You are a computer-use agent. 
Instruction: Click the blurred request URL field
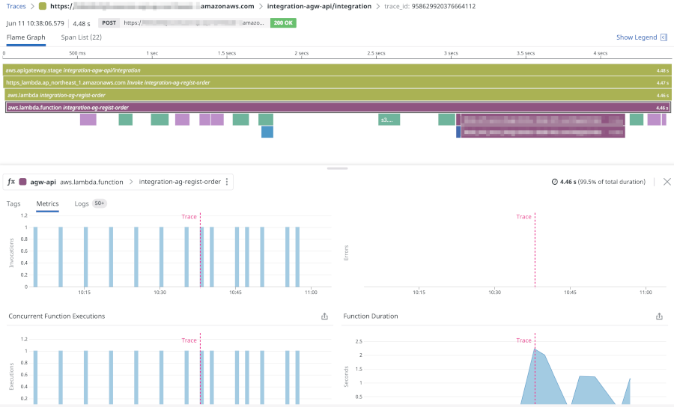194,22
